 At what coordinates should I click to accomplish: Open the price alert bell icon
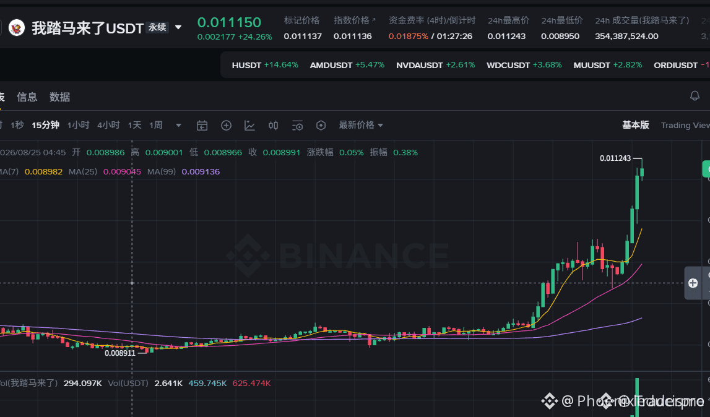click(695, 95)
